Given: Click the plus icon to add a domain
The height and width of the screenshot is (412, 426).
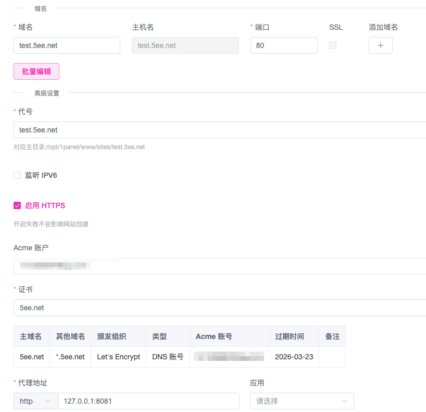Looking at the screenshot, I should [x=380, y=45].
